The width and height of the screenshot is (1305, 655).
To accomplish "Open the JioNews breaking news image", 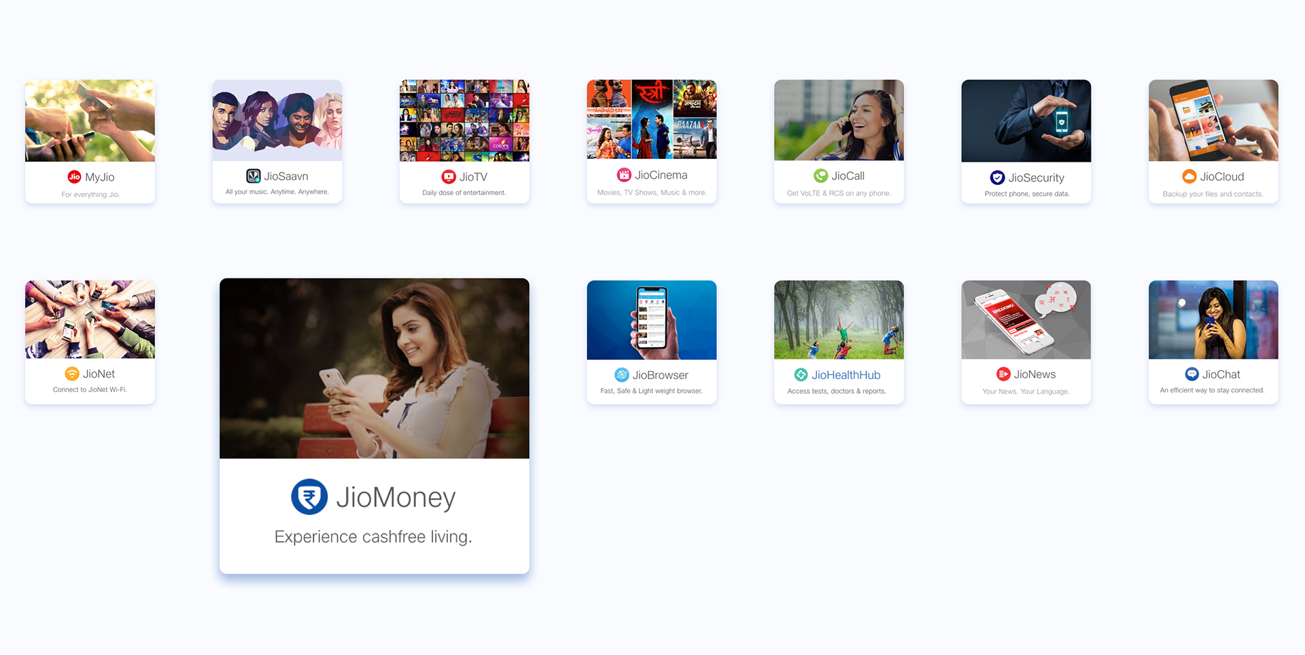I will coord(1026,320).
